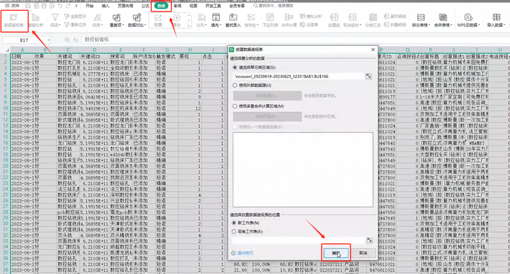Open the 筛选 dropdown arrow
This screenshot has width=510, height=274.
[60, 25]
